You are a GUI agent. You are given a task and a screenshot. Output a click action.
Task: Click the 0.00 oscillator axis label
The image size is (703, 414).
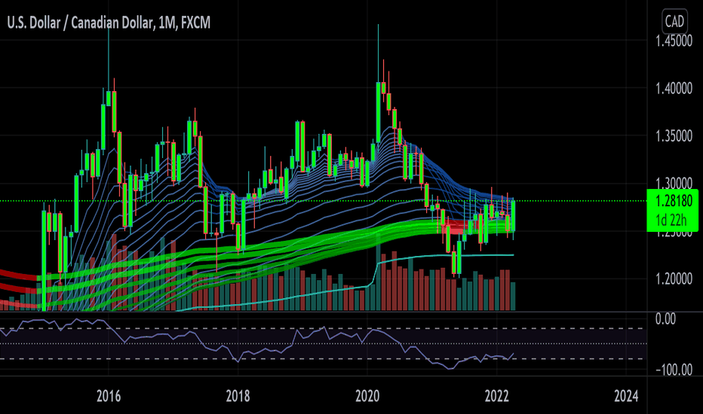pos(665,319)
